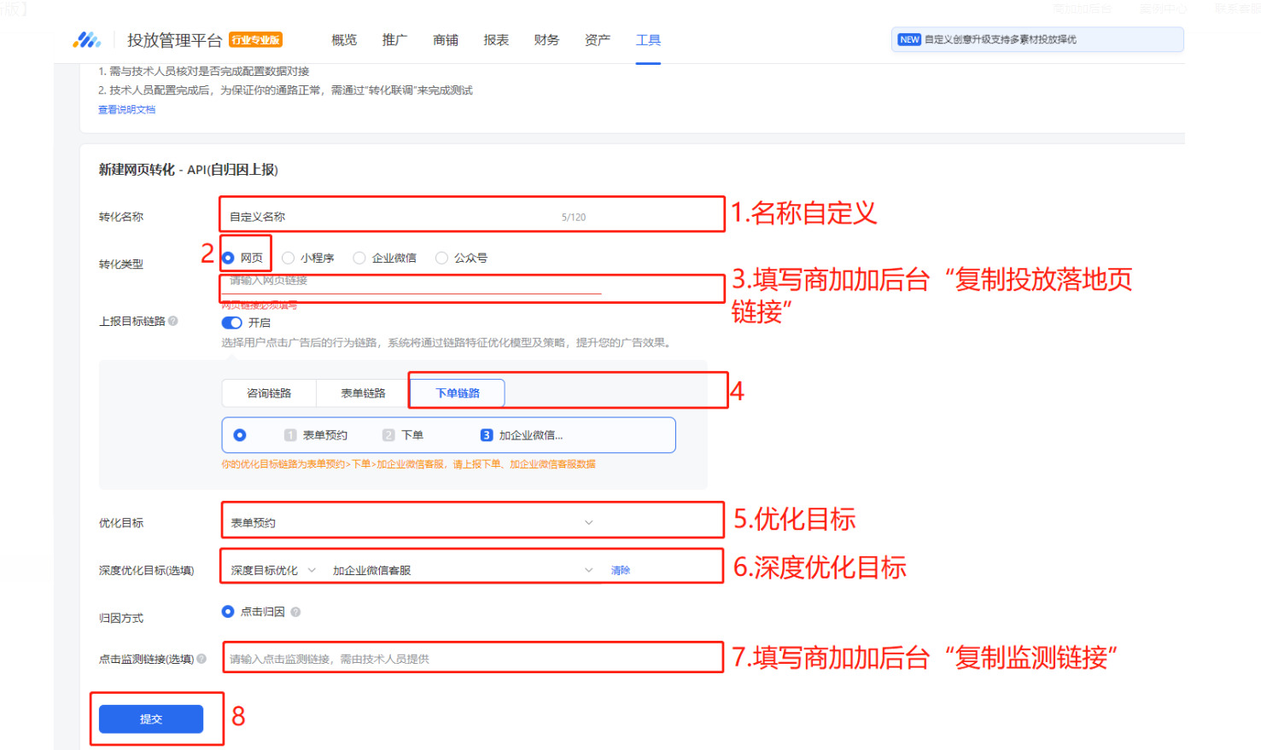
Task: Select the 小程序 conversion type
Action: 289,258
